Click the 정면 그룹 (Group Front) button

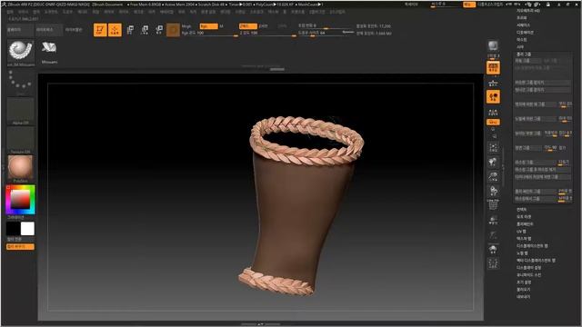pos(527,148)
